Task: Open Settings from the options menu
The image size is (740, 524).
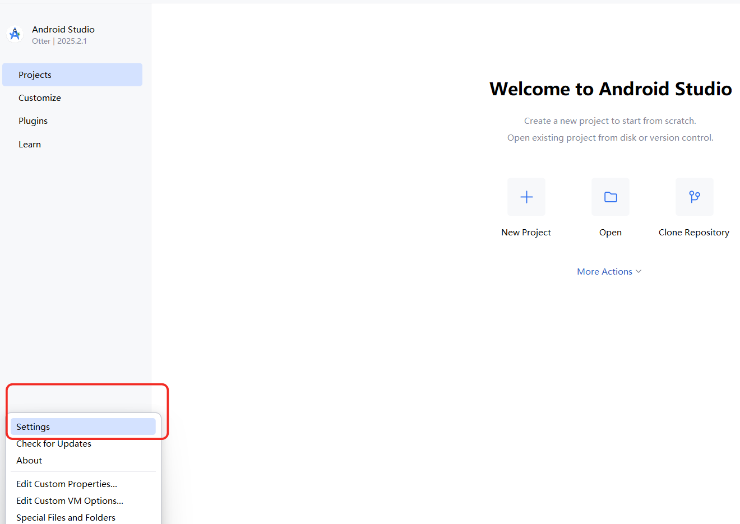Action: click(33, 426)
